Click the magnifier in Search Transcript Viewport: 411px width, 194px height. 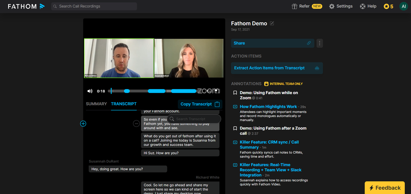tap(172, 119)
